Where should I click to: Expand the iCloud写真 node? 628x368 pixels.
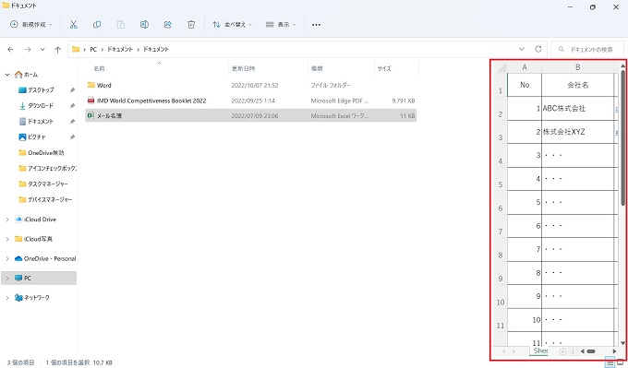coord(7,239)
